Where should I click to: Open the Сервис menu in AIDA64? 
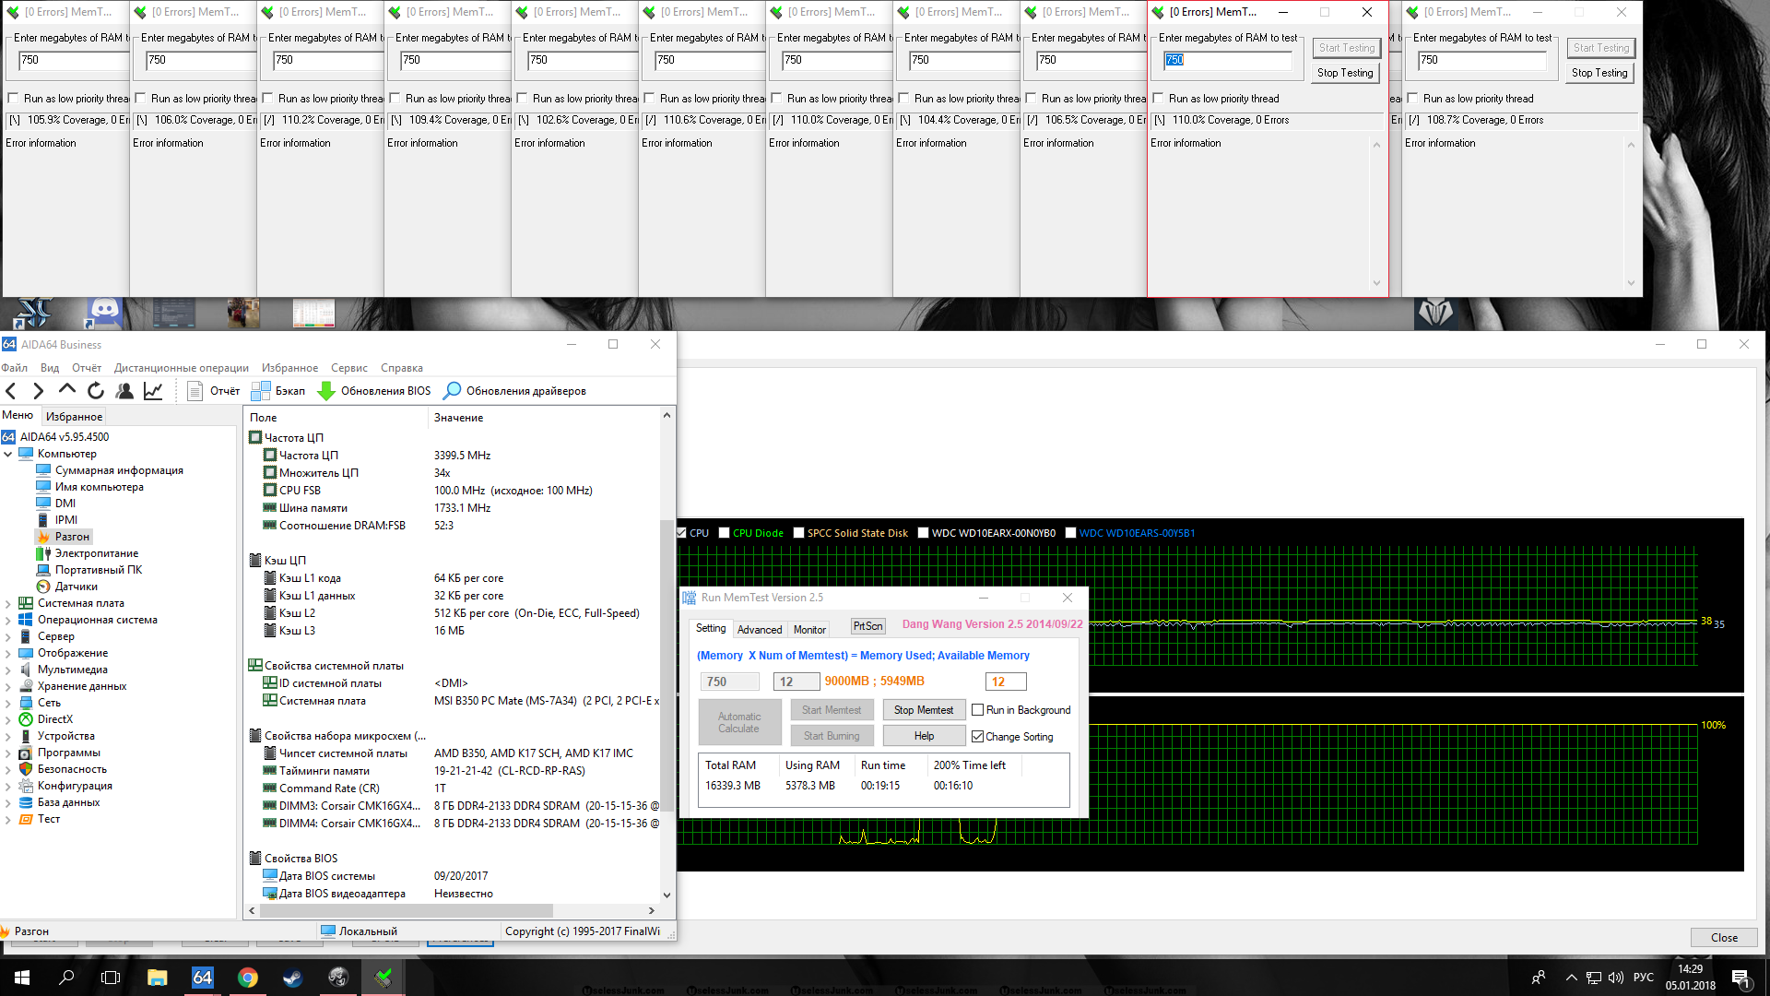[348, 368]
